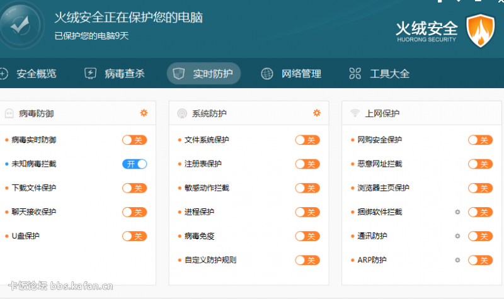Click the gear beside 通讯防护
The width and height of the screenshot is (504, 299).
coord(457,236)
